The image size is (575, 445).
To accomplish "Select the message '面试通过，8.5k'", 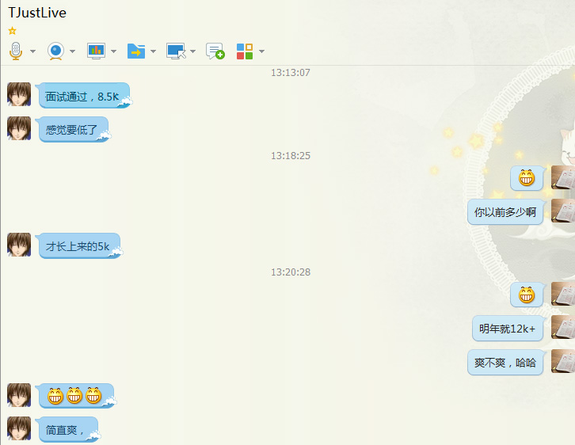I will pos(84,96).
